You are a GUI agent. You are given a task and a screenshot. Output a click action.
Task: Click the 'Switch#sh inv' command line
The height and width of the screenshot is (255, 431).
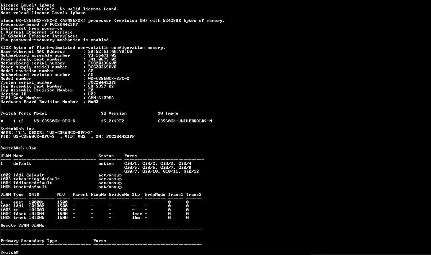click(17, 129)
